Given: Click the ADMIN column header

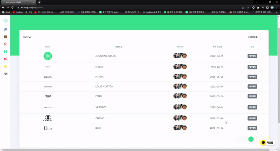Looking at the screenshot, I should [x=180, y=47].
